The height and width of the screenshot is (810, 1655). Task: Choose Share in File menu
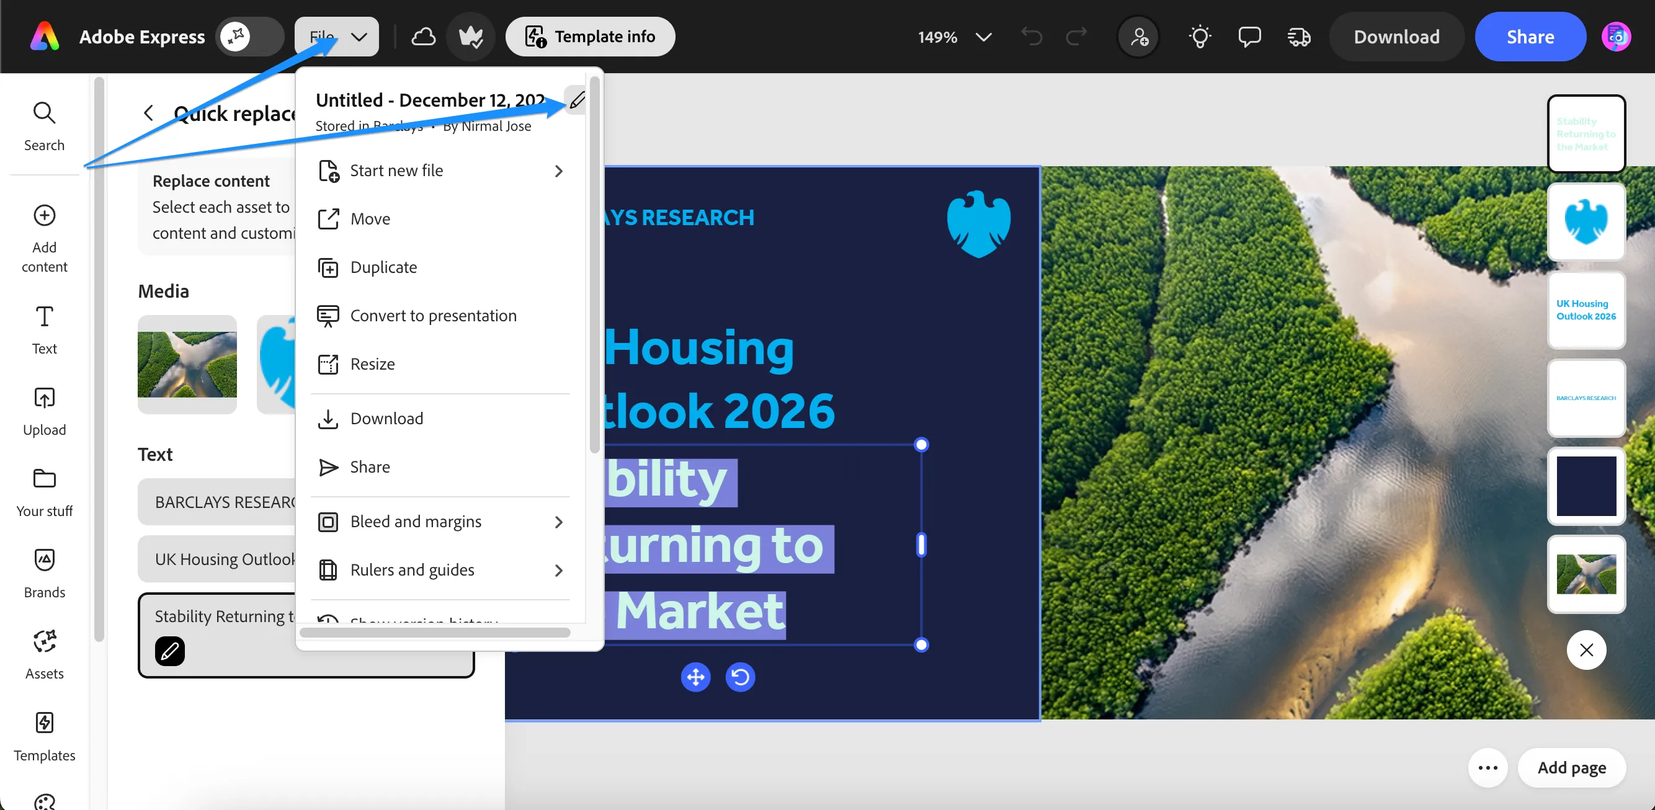440,467
